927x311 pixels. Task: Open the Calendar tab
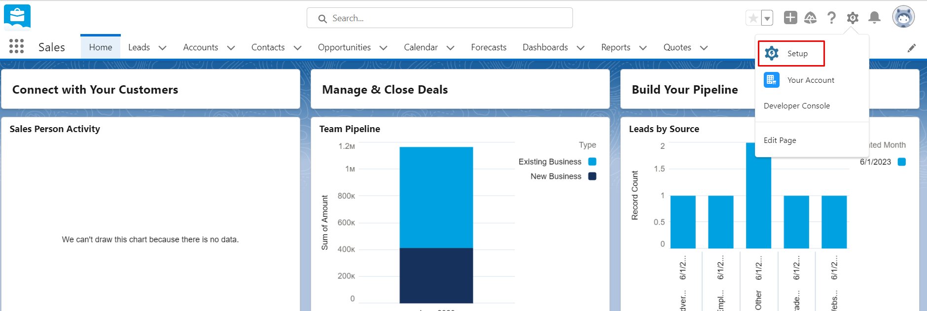421,47
